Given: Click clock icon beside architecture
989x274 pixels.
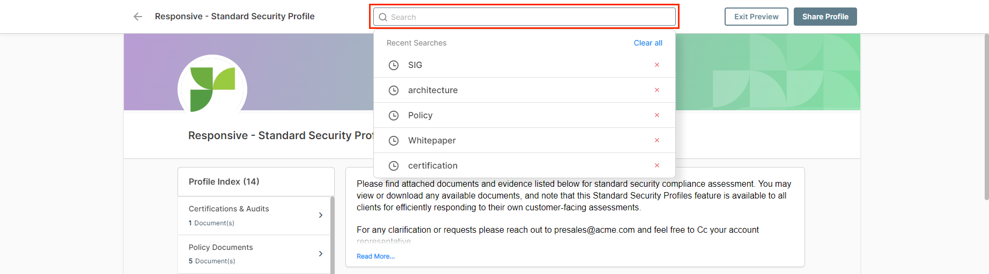Looking at the screenshot, I should pos(394,90).
